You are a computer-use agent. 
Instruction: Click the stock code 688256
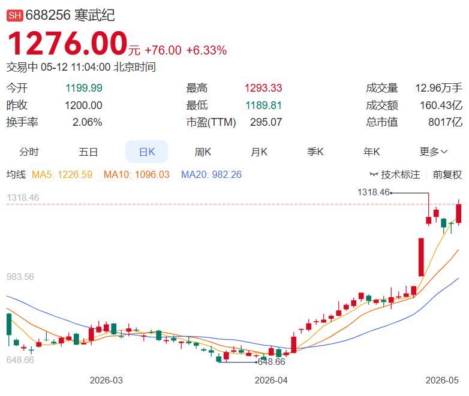point(48,15)
